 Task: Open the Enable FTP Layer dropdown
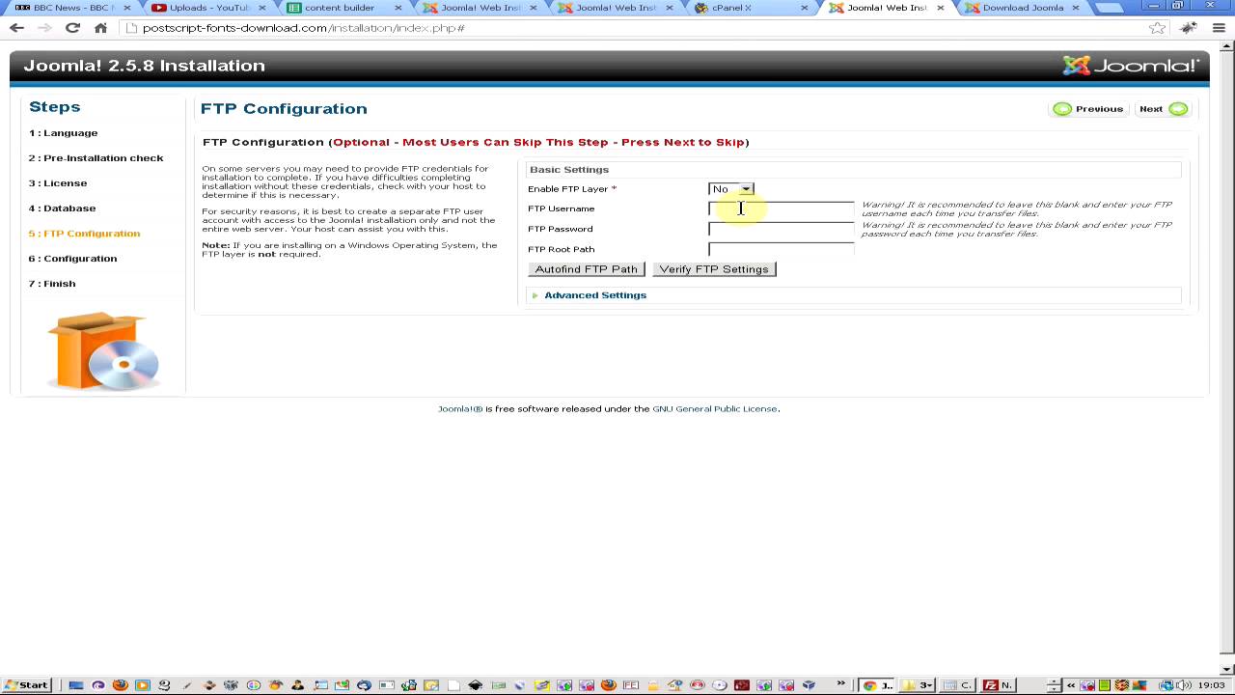point(730,189)
